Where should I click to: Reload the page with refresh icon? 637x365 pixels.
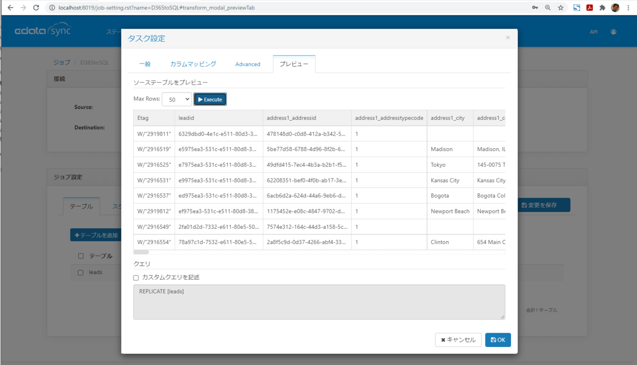pos(36,8)
